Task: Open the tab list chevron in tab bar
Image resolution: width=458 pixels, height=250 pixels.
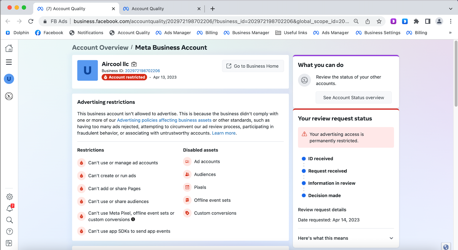Action: [450, 9]
